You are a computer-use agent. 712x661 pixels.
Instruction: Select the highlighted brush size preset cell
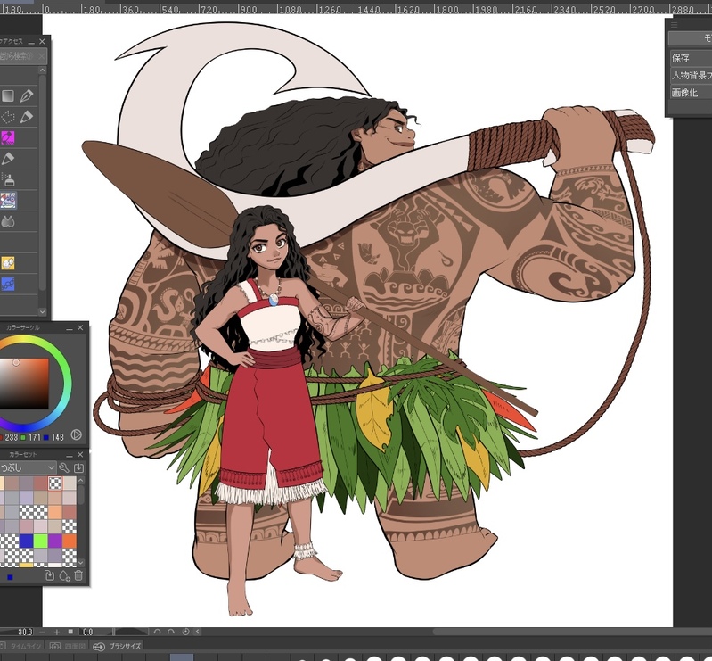pyautogui.click(x=182, y=657)
